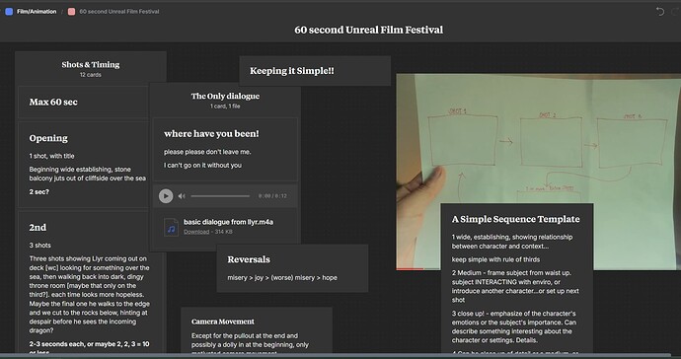Viewport: 681px width, 359px height.
Task: Select the Shots & Timing column header
Action: [x=91, y=69]
